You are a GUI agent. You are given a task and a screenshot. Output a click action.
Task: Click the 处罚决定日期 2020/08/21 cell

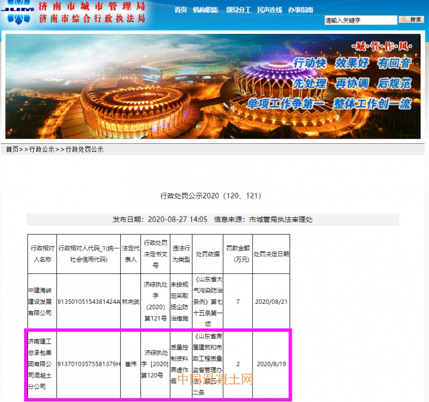click(271, 302)
